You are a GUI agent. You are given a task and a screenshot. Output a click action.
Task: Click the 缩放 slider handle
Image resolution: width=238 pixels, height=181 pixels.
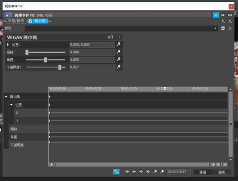point(27,52)
